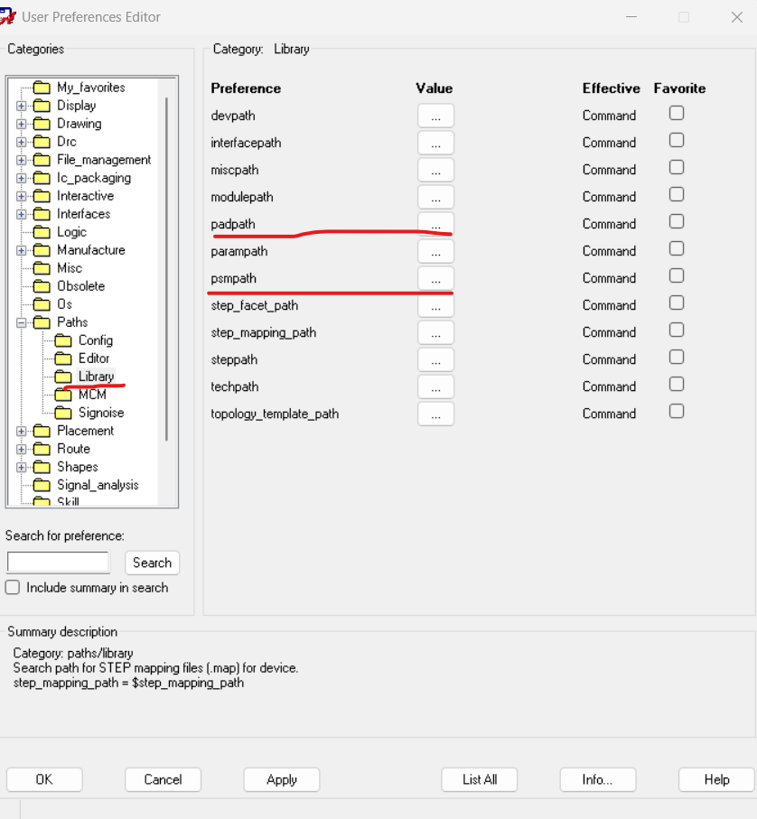Screen dimensions: 757x819
Task: Open the Info... dialog button
Action: [598, 780]
